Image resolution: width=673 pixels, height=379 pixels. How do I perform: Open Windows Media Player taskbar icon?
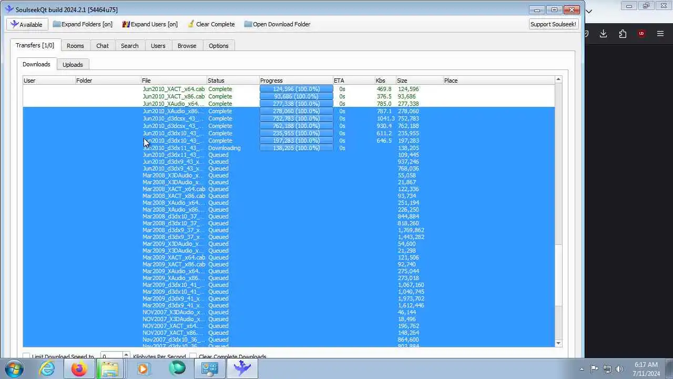[x=144, y=369]
